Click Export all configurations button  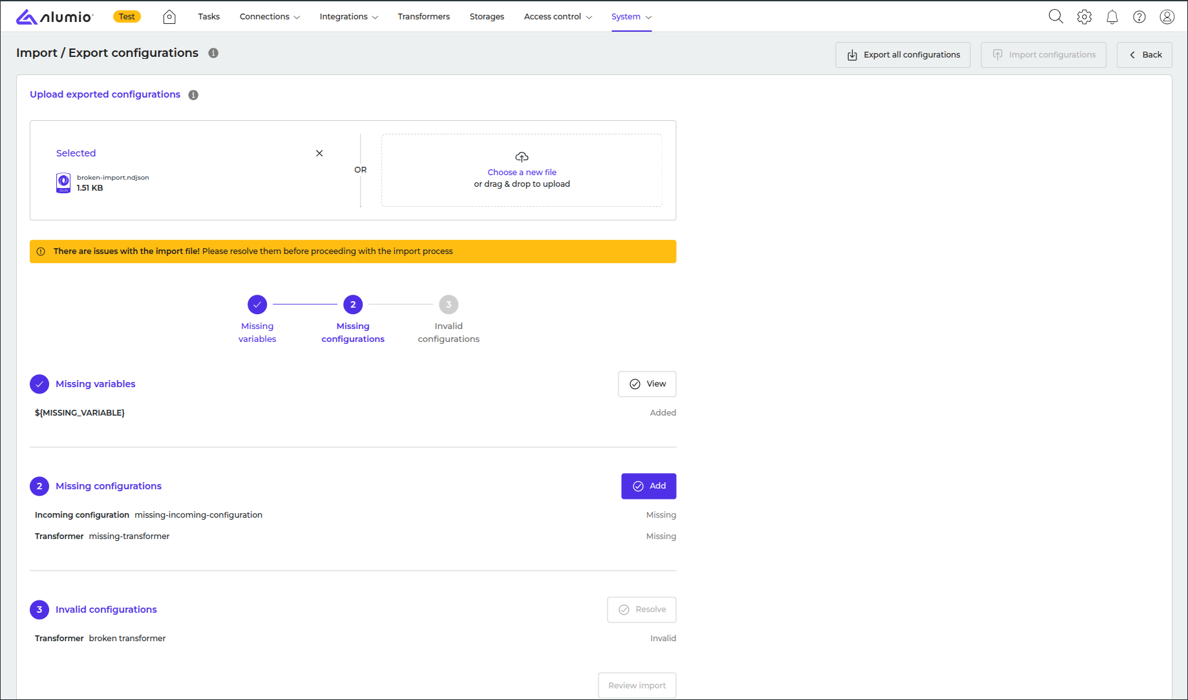point(902,55)
